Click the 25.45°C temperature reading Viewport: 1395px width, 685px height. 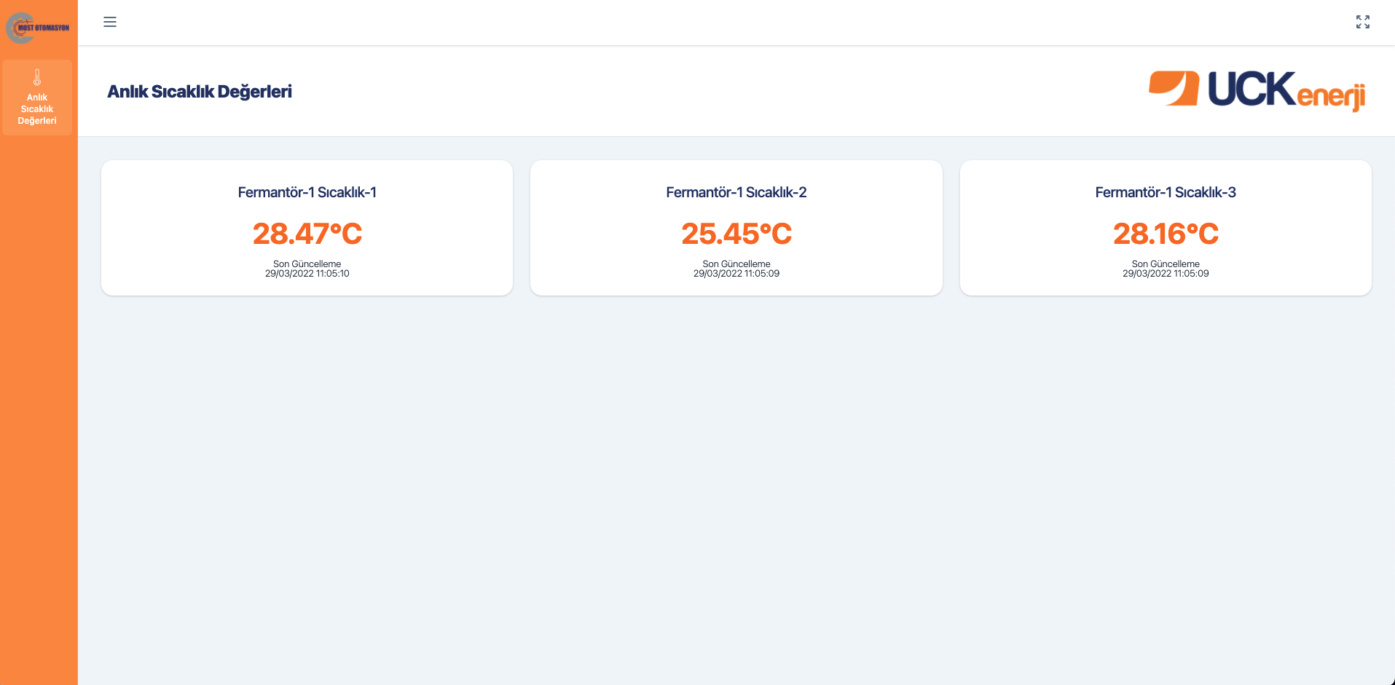point(736,234)
